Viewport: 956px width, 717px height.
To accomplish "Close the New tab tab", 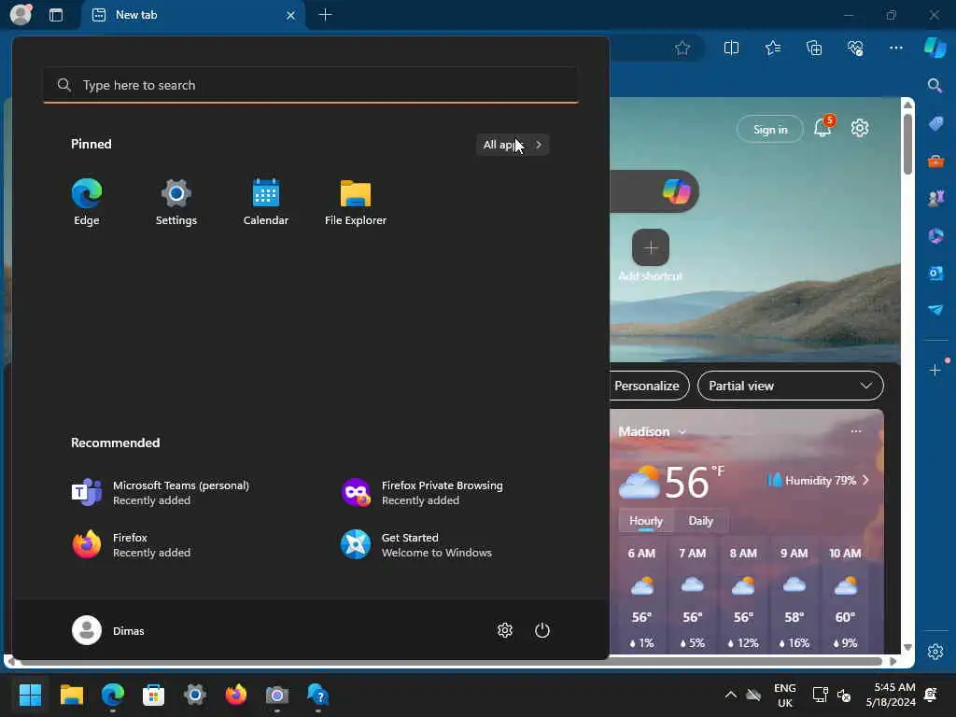I will (x=291, y=15).
